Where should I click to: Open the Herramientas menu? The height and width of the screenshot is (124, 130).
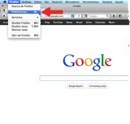tap(91, 2)
